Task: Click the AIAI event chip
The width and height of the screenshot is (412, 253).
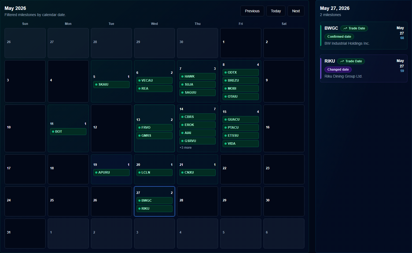Action: [197, 133]
